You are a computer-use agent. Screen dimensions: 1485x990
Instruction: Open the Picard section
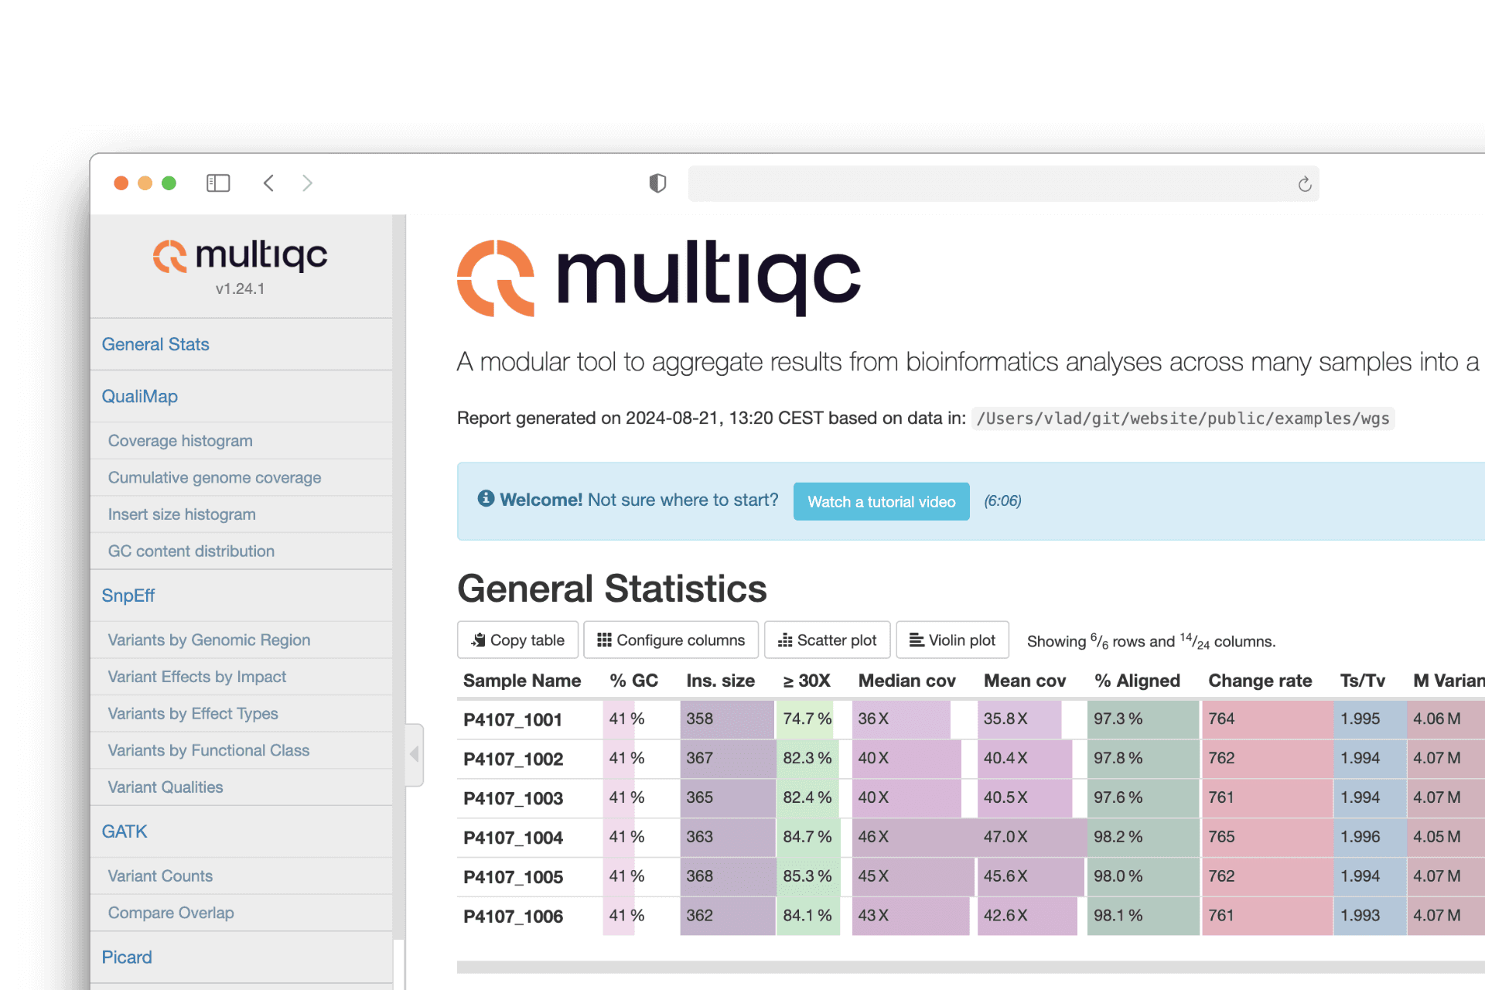127,958
